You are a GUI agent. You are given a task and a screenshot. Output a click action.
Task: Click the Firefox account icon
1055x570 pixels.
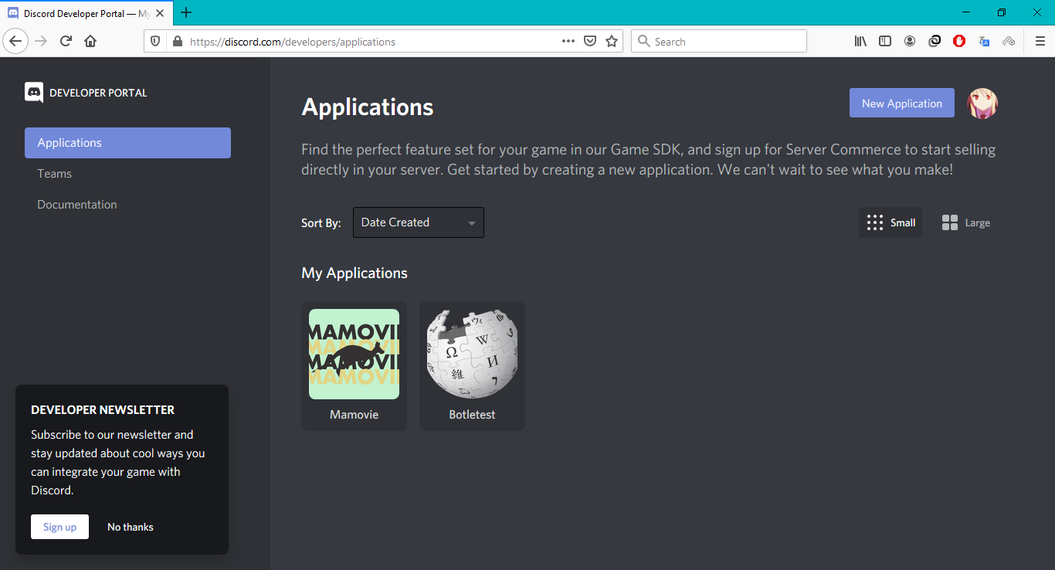click(910, 42)
